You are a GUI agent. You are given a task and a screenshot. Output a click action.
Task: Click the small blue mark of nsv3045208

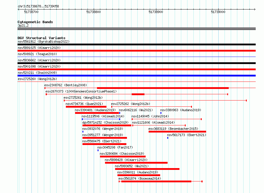pyautogui.click(x=98, y=150)
